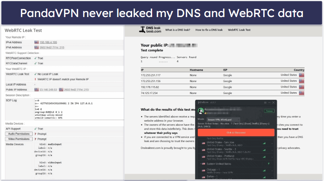324x181 pixels.
Task: Click IP cell 192.178.115.82
Action: point(150,87)
